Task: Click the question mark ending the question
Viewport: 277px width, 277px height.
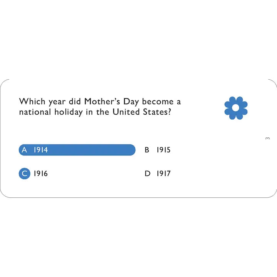Action: [169, 112]
